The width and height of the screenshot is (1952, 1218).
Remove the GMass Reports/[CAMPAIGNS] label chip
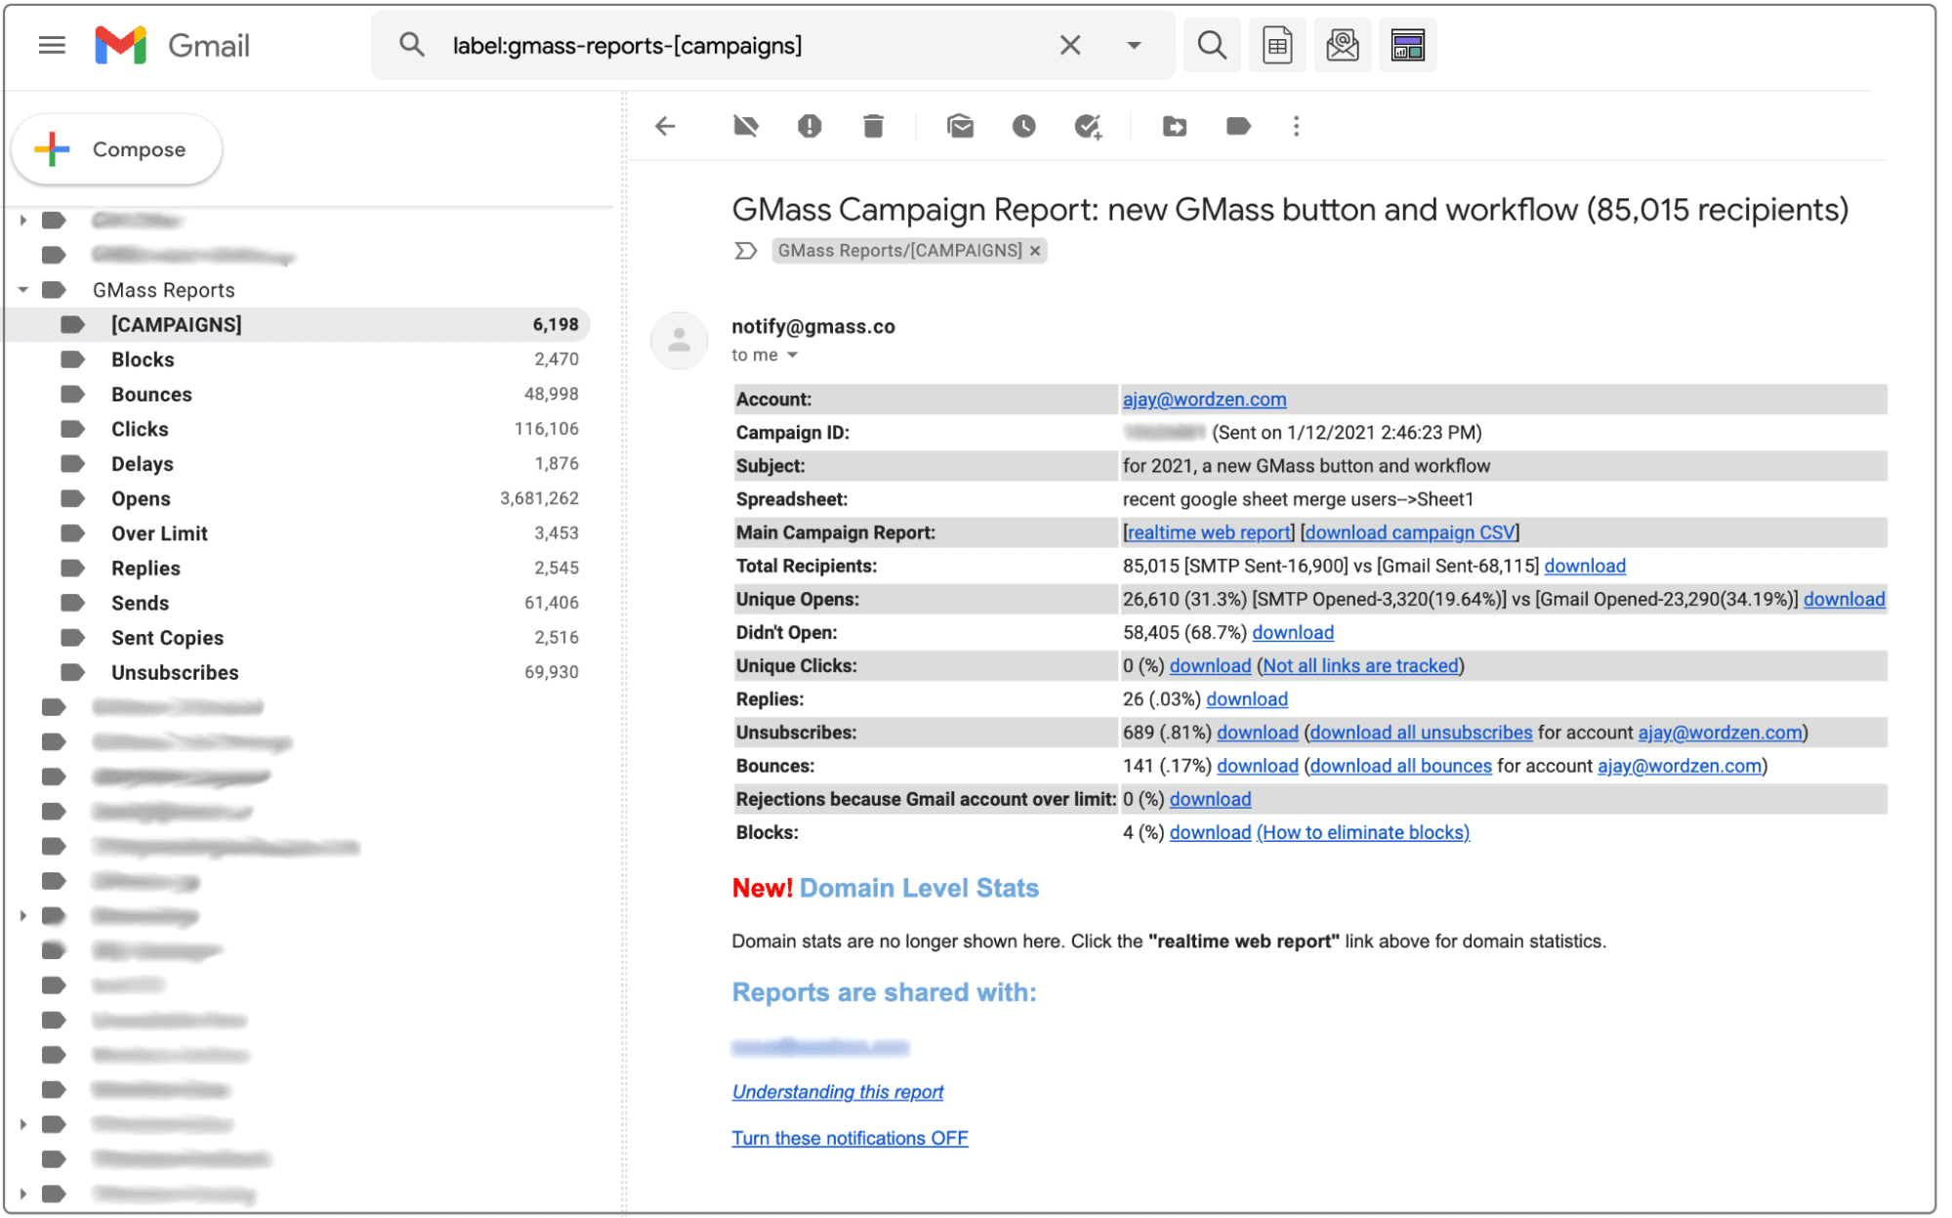[1034, 250]
